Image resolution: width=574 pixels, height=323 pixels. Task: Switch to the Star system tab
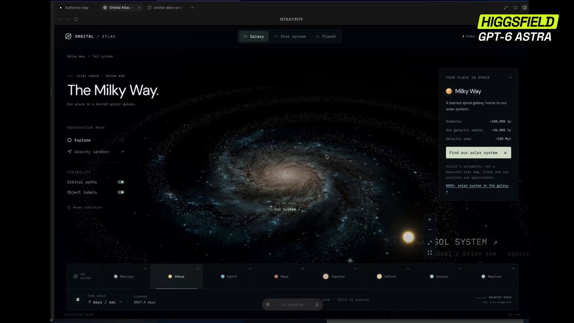(x=290, y=36)
